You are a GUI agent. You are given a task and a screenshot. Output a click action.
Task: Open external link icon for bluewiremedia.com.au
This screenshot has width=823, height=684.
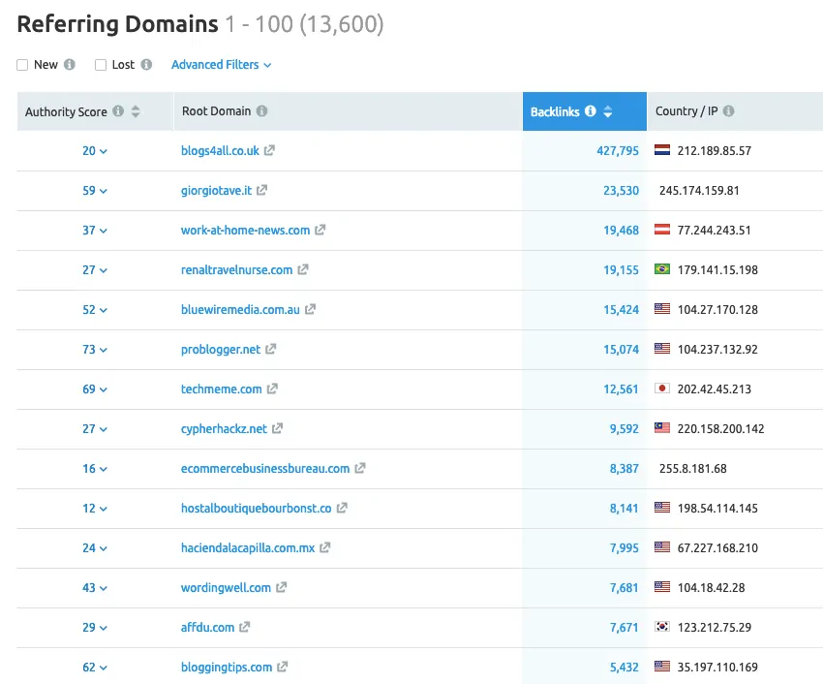tap(310, 309)
